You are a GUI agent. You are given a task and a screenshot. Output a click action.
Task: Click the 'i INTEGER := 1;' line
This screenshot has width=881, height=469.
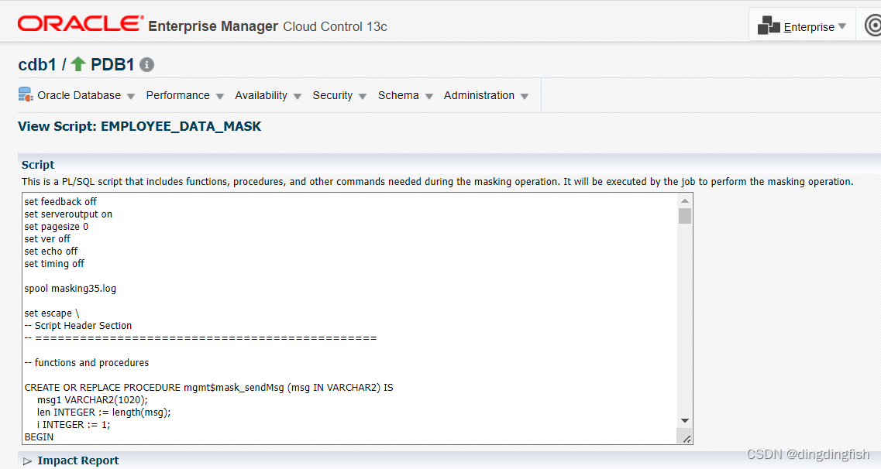tap(74, 425)
